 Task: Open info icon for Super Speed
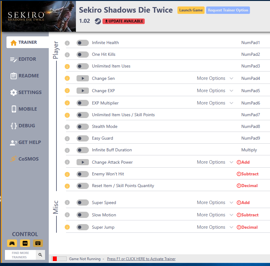point(67,203)
